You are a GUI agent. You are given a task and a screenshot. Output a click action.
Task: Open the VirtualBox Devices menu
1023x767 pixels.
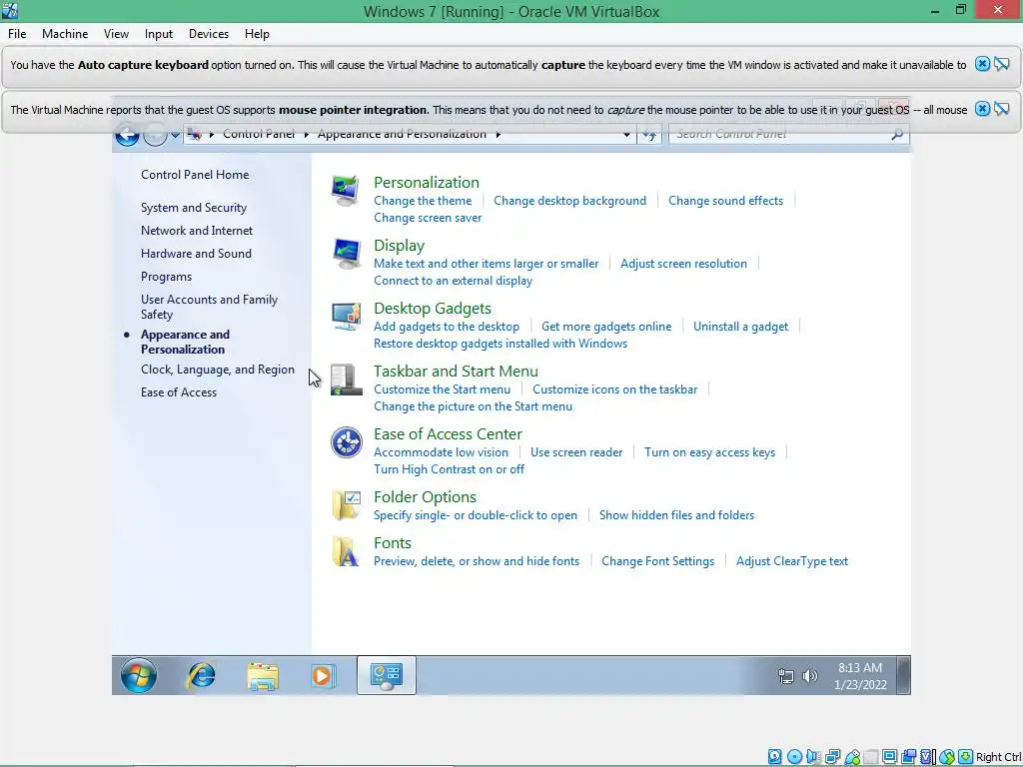point(209,34)
